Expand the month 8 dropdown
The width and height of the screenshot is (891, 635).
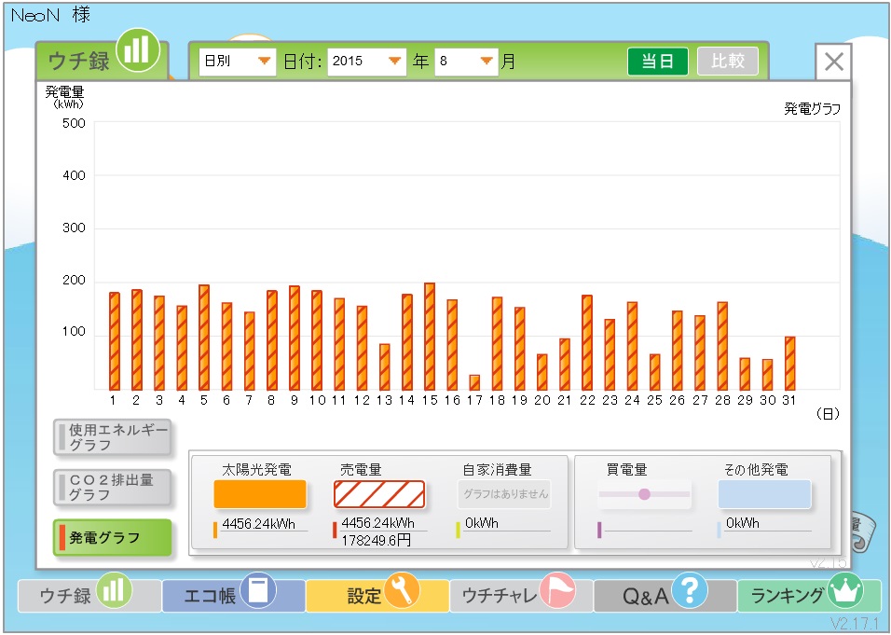pos(466,62)
